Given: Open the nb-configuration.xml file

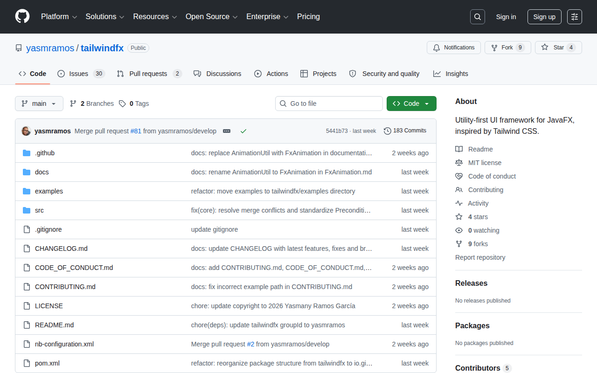Looking at the screenshot, I should click(x=64, y=344).
